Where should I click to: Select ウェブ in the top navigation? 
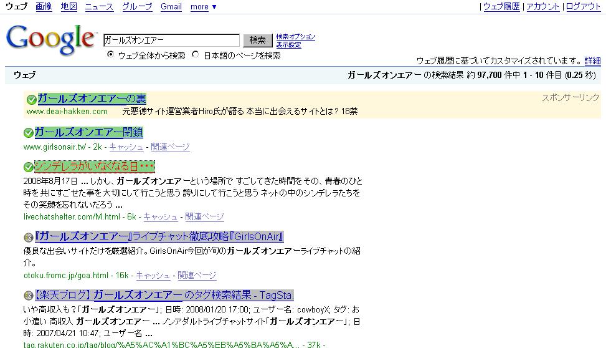coord(17,7)
